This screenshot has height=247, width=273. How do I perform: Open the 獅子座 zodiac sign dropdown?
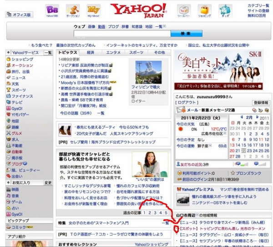[x=210, y=146]
